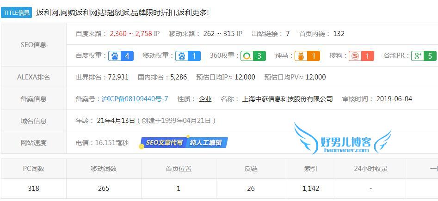Click the 索引 column header

311,169
